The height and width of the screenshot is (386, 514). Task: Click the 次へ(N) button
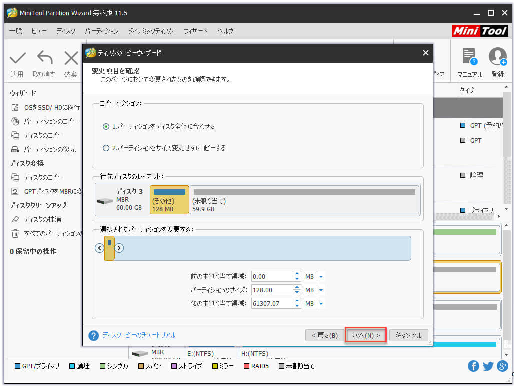[x=365, y=335]
